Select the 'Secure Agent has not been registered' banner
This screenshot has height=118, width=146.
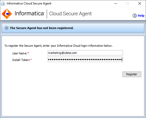73,28
